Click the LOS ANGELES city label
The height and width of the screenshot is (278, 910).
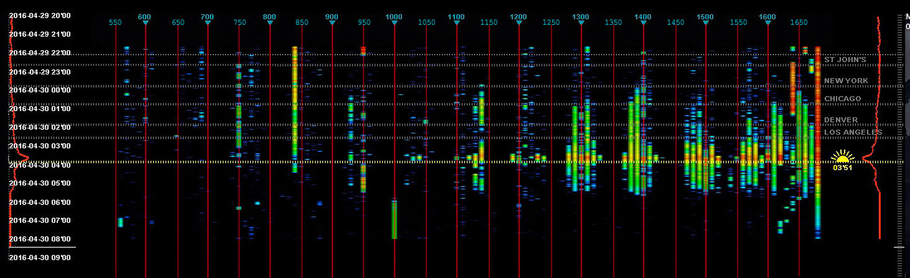[853, 132]
